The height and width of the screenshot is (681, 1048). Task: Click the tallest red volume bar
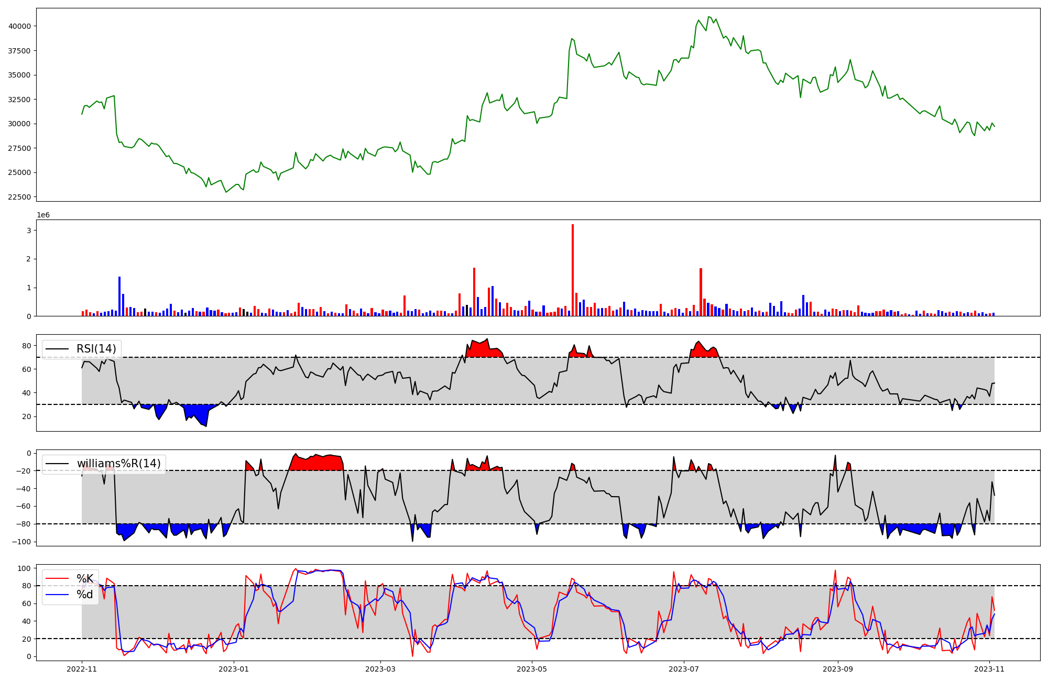point(573,270)
